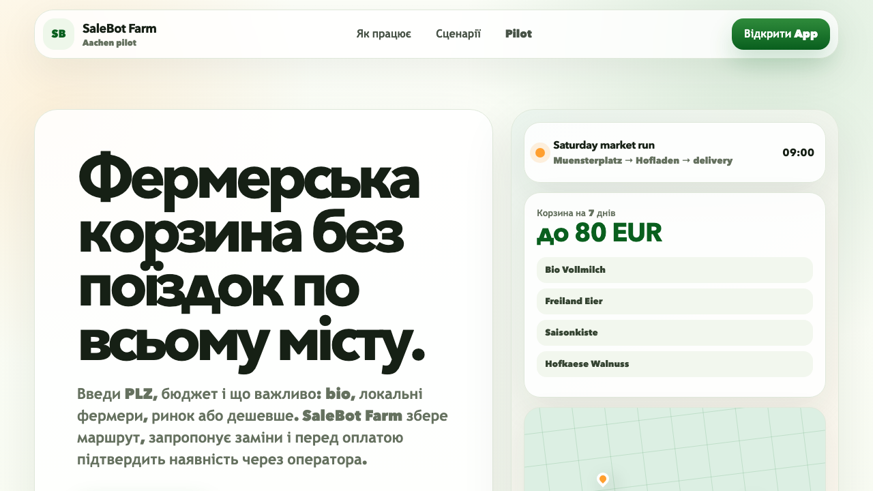This screenshot has width=873, height=491.
Task: Click the Корзина на 7 днів label
Action: point(576,213)
